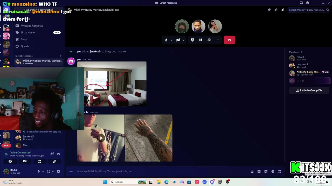Image resolution: width=332 pixels, height=186 pixels.
Task: Click the Windows taskbar Search box
Action: [x=129, y=182]
